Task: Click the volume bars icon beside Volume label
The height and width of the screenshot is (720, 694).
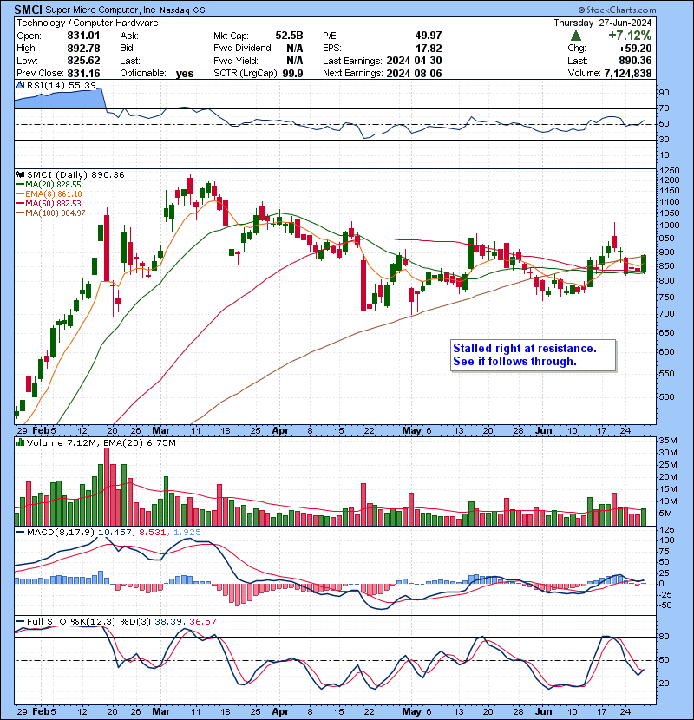Action: pos(20,442)
